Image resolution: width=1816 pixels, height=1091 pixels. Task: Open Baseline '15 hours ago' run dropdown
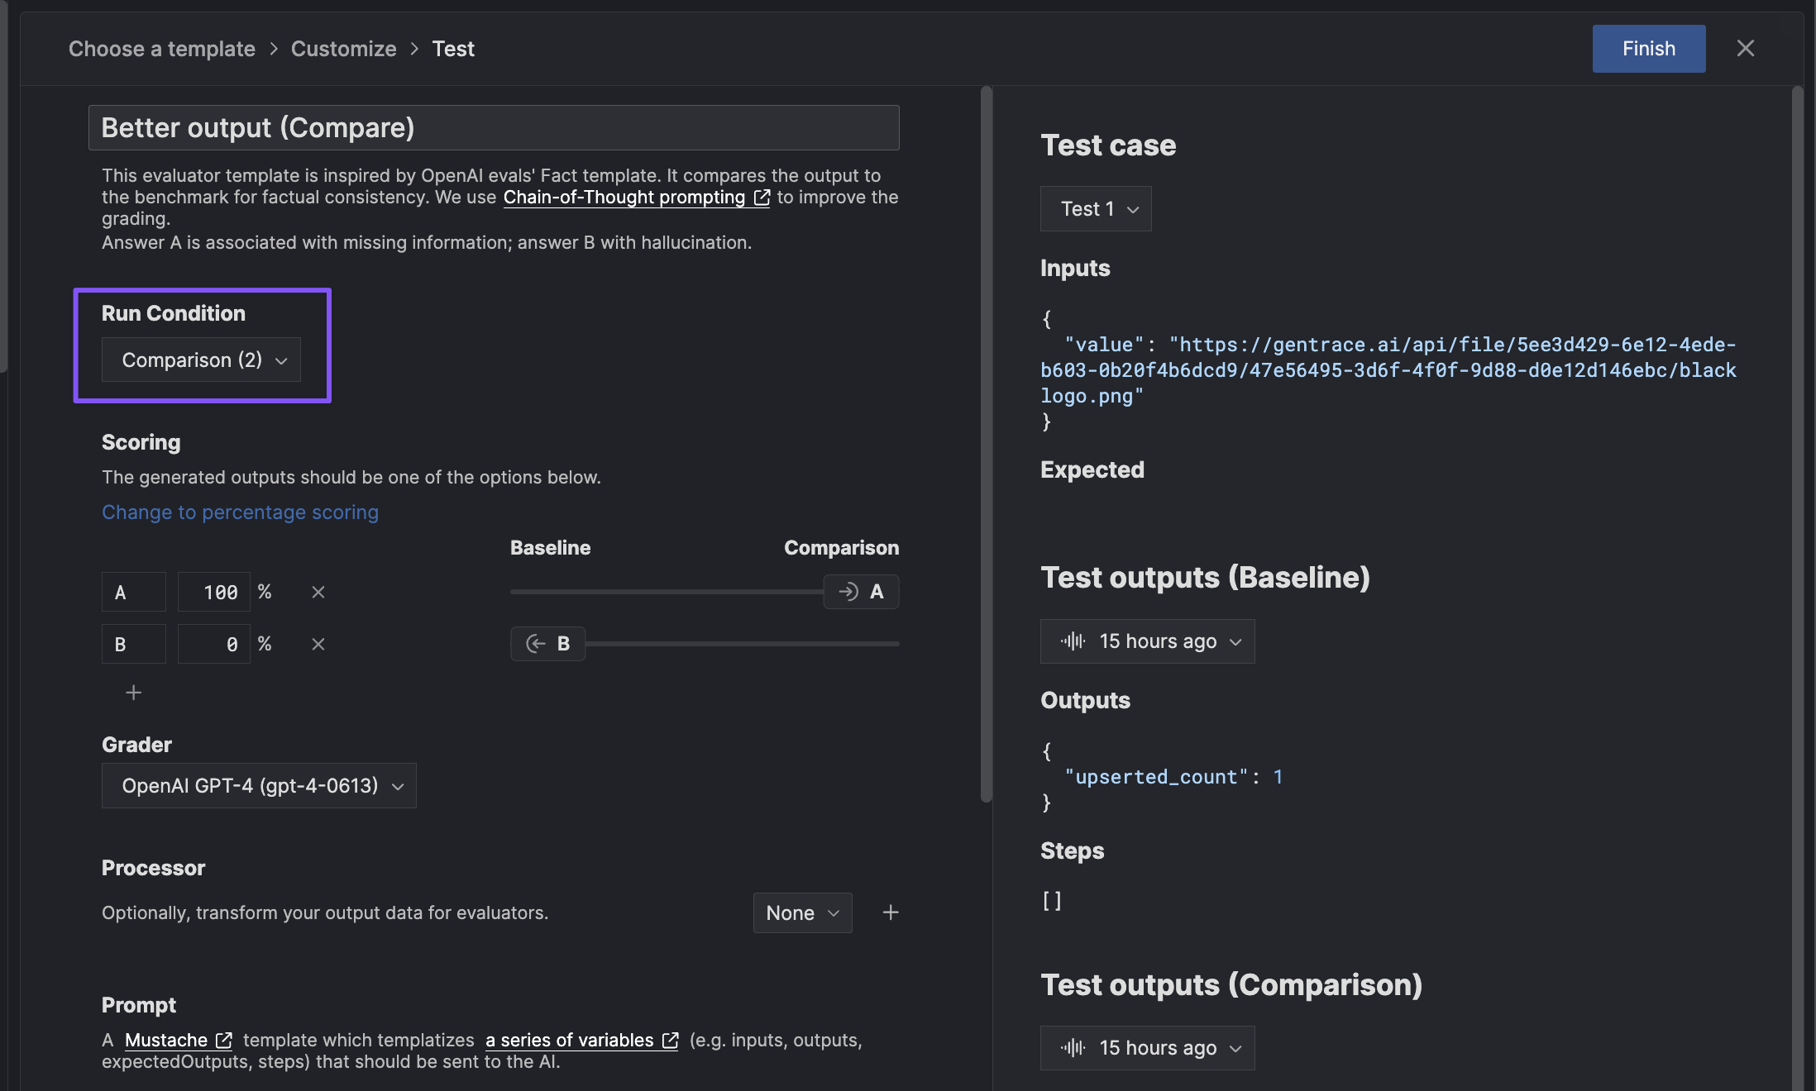coord(1147,641)
